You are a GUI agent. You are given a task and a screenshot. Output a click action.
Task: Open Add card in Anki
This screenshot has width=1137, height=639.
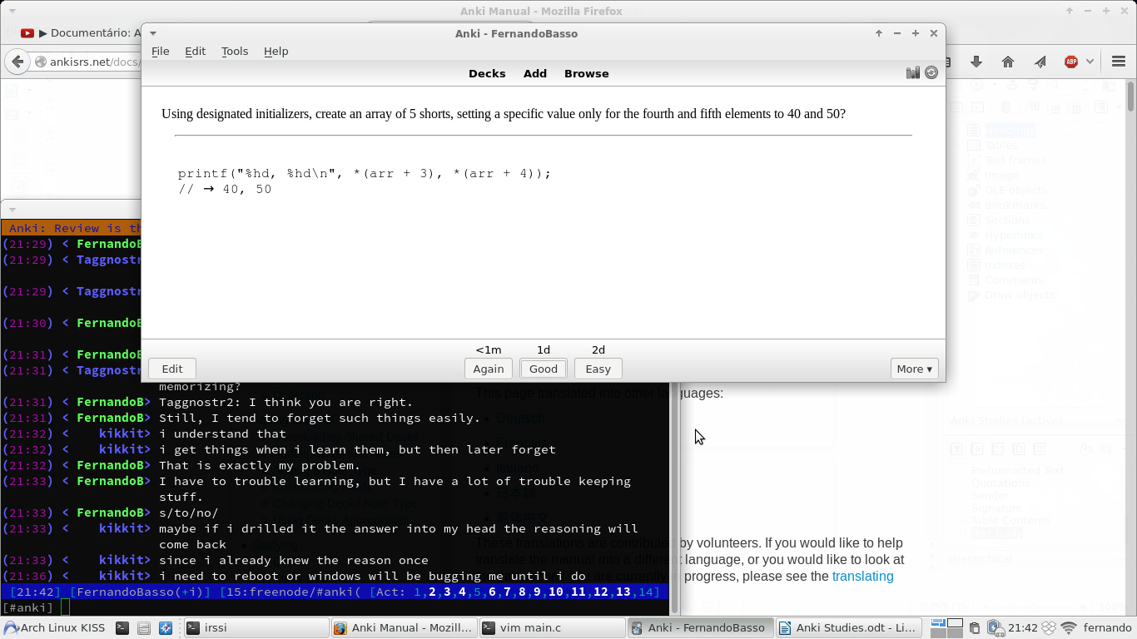(x=535, y=73)
